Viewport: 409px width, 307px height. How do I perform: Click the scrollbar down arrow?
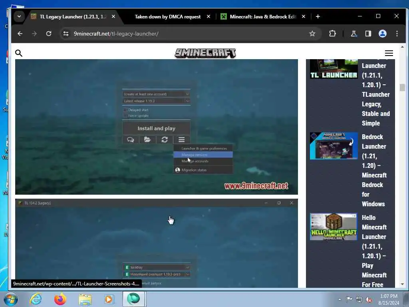[402, 284]
